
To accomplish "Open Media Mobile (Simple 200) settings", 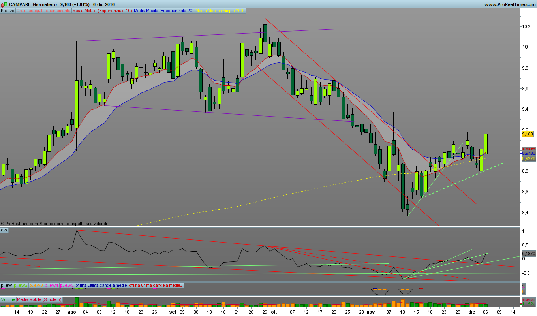I will (x=220, y=11).
